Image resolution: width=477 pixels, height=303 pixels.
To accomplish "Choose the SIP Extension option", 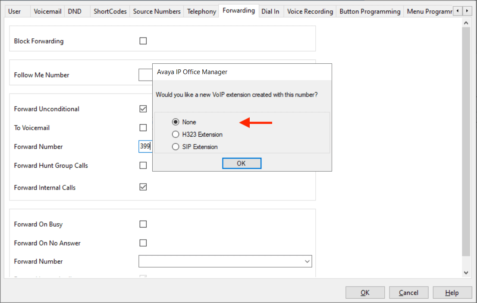I will (176, 147).
